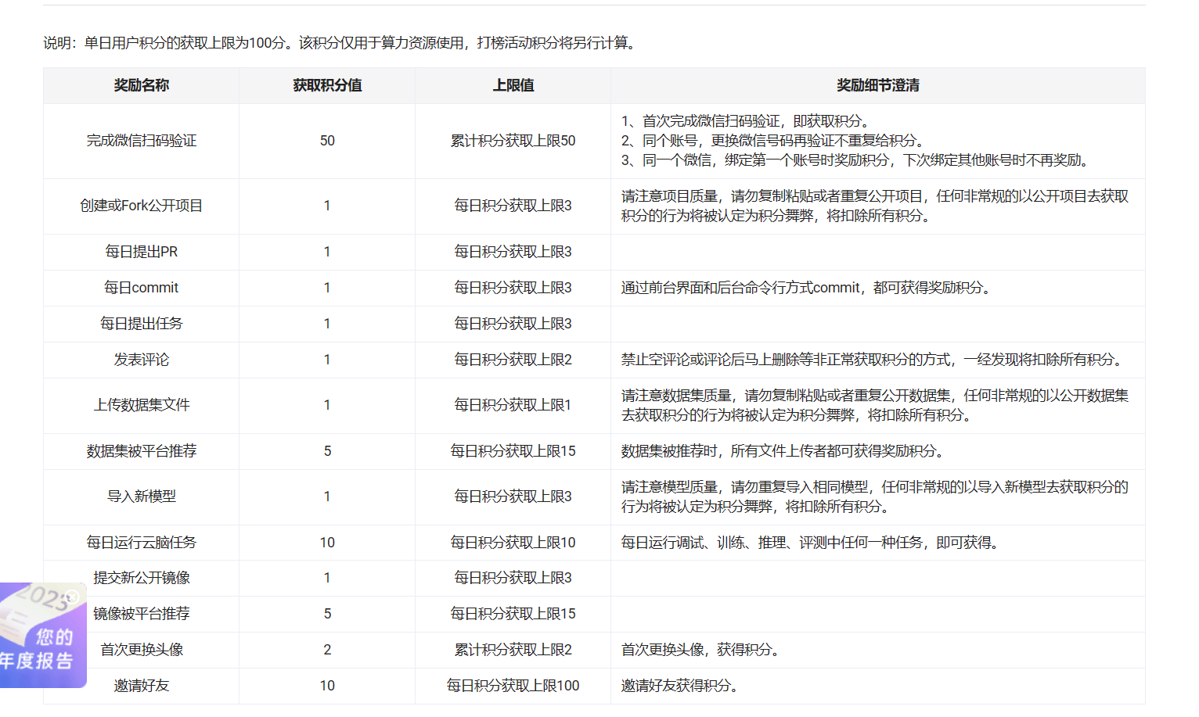The image size is (1199, 717).
Task: Click the 数据集被推荐时 detail text
Action: pos(785,451)
